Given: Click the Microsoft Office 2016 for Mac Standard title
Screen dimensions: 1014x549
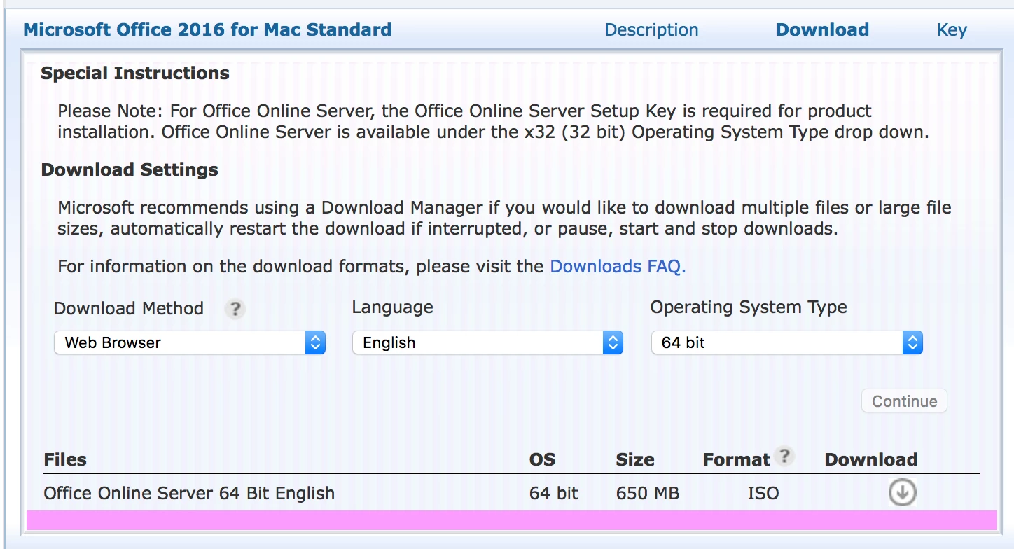Looking at the screenshot, I should pyautogui.click(x=207, y=30).
